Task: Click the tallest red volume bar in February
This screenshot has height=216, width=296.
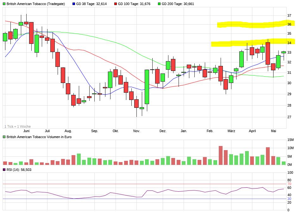Action: [221, 155]
